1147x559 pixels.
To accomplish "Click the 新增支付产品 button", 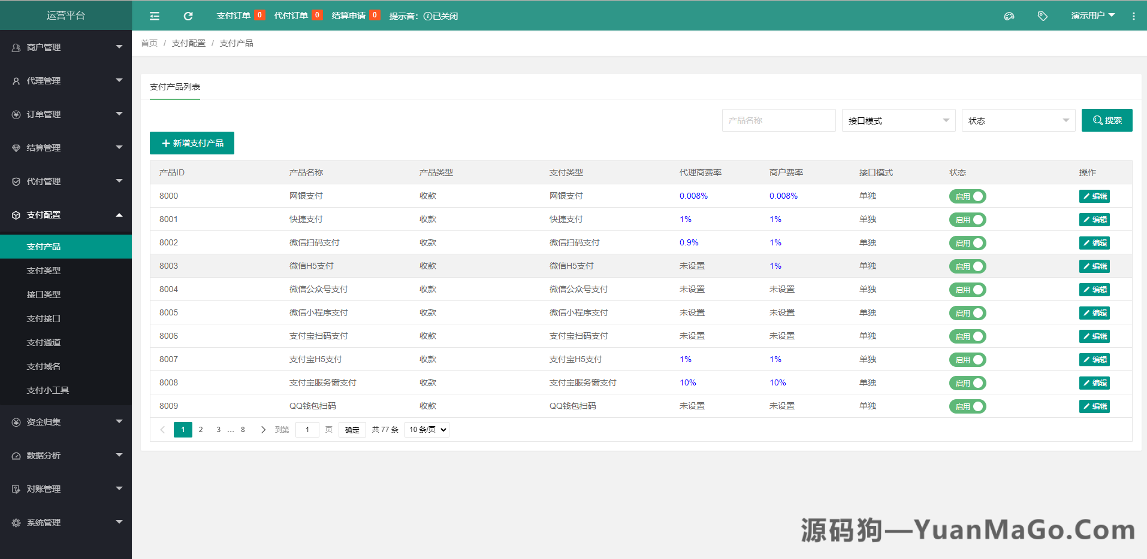I will (192, 142).
